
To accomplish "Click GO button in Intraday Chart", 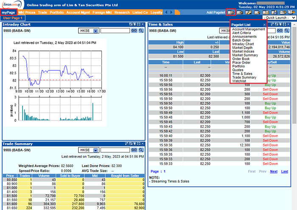I will pos(134,31).
